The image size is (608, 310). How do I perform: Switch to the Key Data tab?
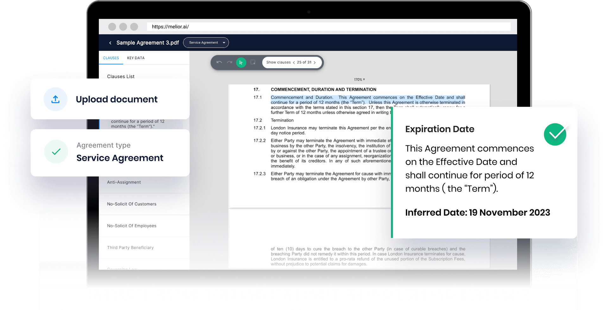(x=136, y=58)
